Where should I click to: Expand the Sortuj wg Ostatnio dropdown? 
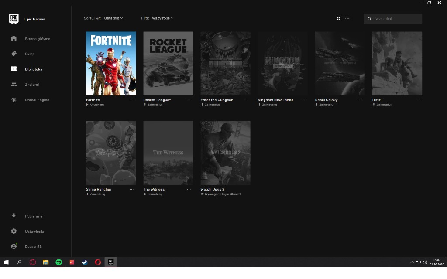113,18
